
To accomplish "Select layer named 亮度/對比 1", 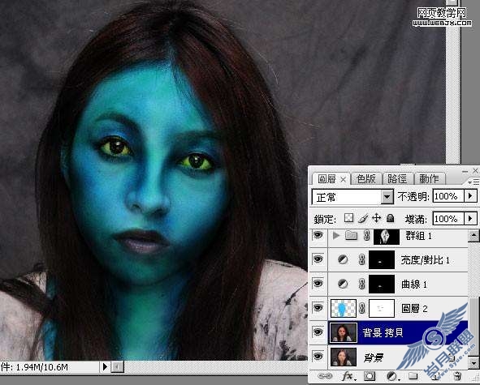I will pyautogui.click(x=426, y=260).
